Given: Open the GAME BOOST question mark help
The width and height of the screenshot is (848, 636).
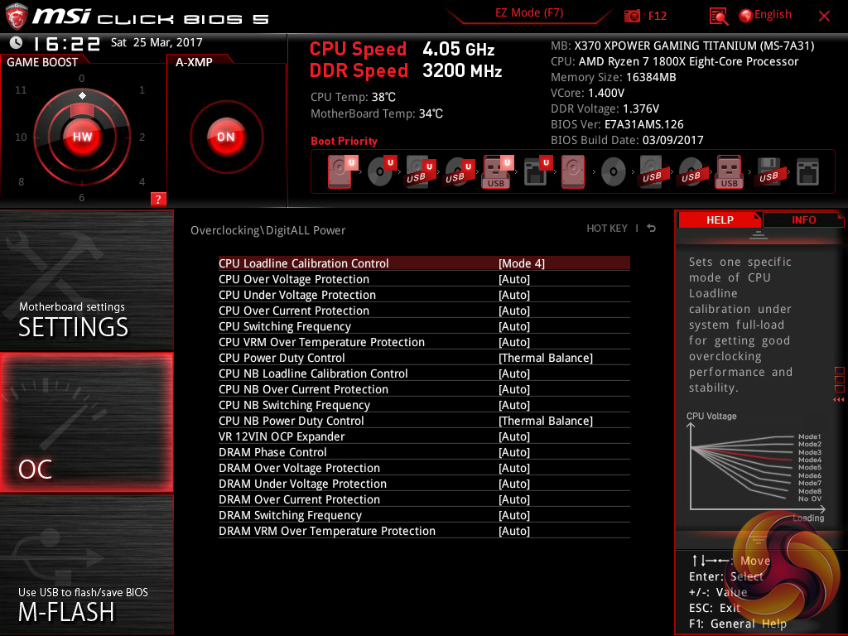Looking at the screenshot, I should coord(158,199).
